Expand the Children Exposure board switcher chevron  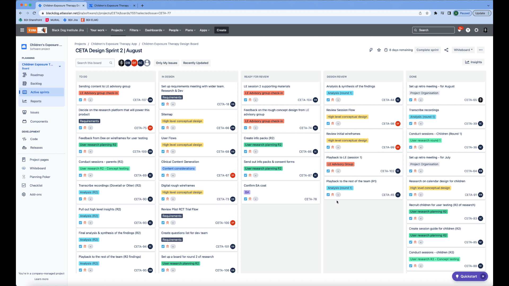(60, 66)
